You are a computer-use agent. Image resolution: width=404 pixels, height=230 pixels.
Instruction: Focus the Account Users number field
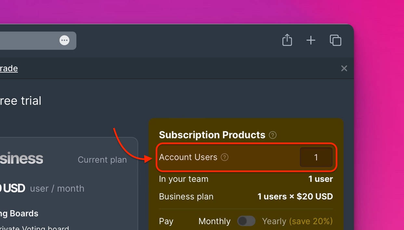pyautogui.click(x=316, y=157)
